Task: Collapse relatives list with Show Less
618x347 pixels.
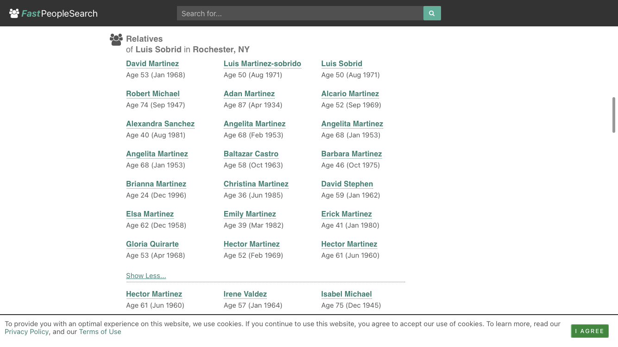Action: 146,276
